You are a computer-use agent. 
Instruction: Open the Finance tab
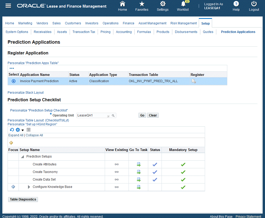129,23
